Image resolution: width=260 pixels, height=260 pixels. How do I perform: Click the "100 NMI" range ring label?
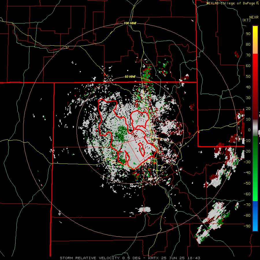click(130, 23)
